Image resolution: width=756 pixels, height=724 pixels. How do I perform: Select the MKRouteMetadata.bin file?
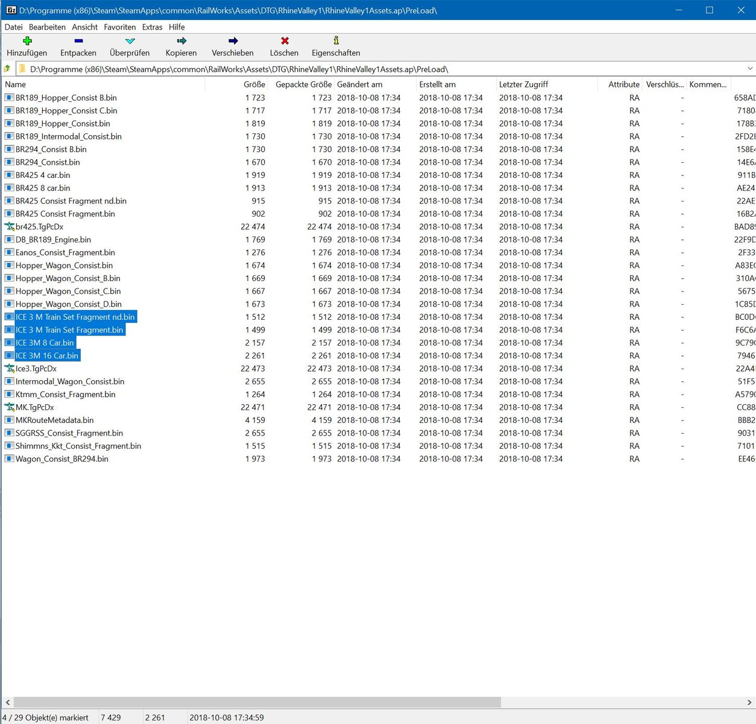click(x=54, y=421)
